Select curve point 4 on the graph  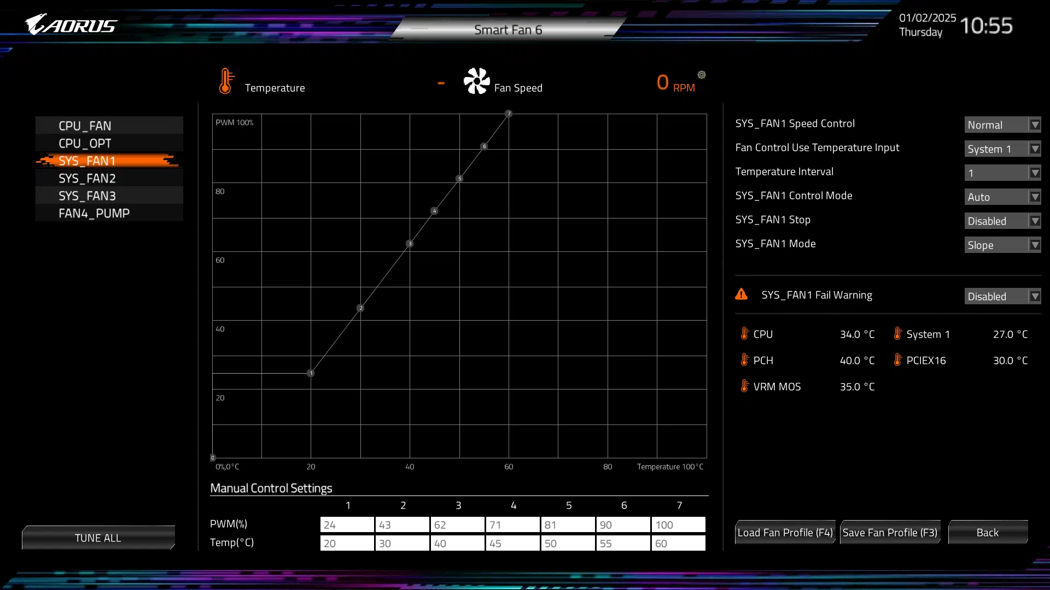(434, 211)
